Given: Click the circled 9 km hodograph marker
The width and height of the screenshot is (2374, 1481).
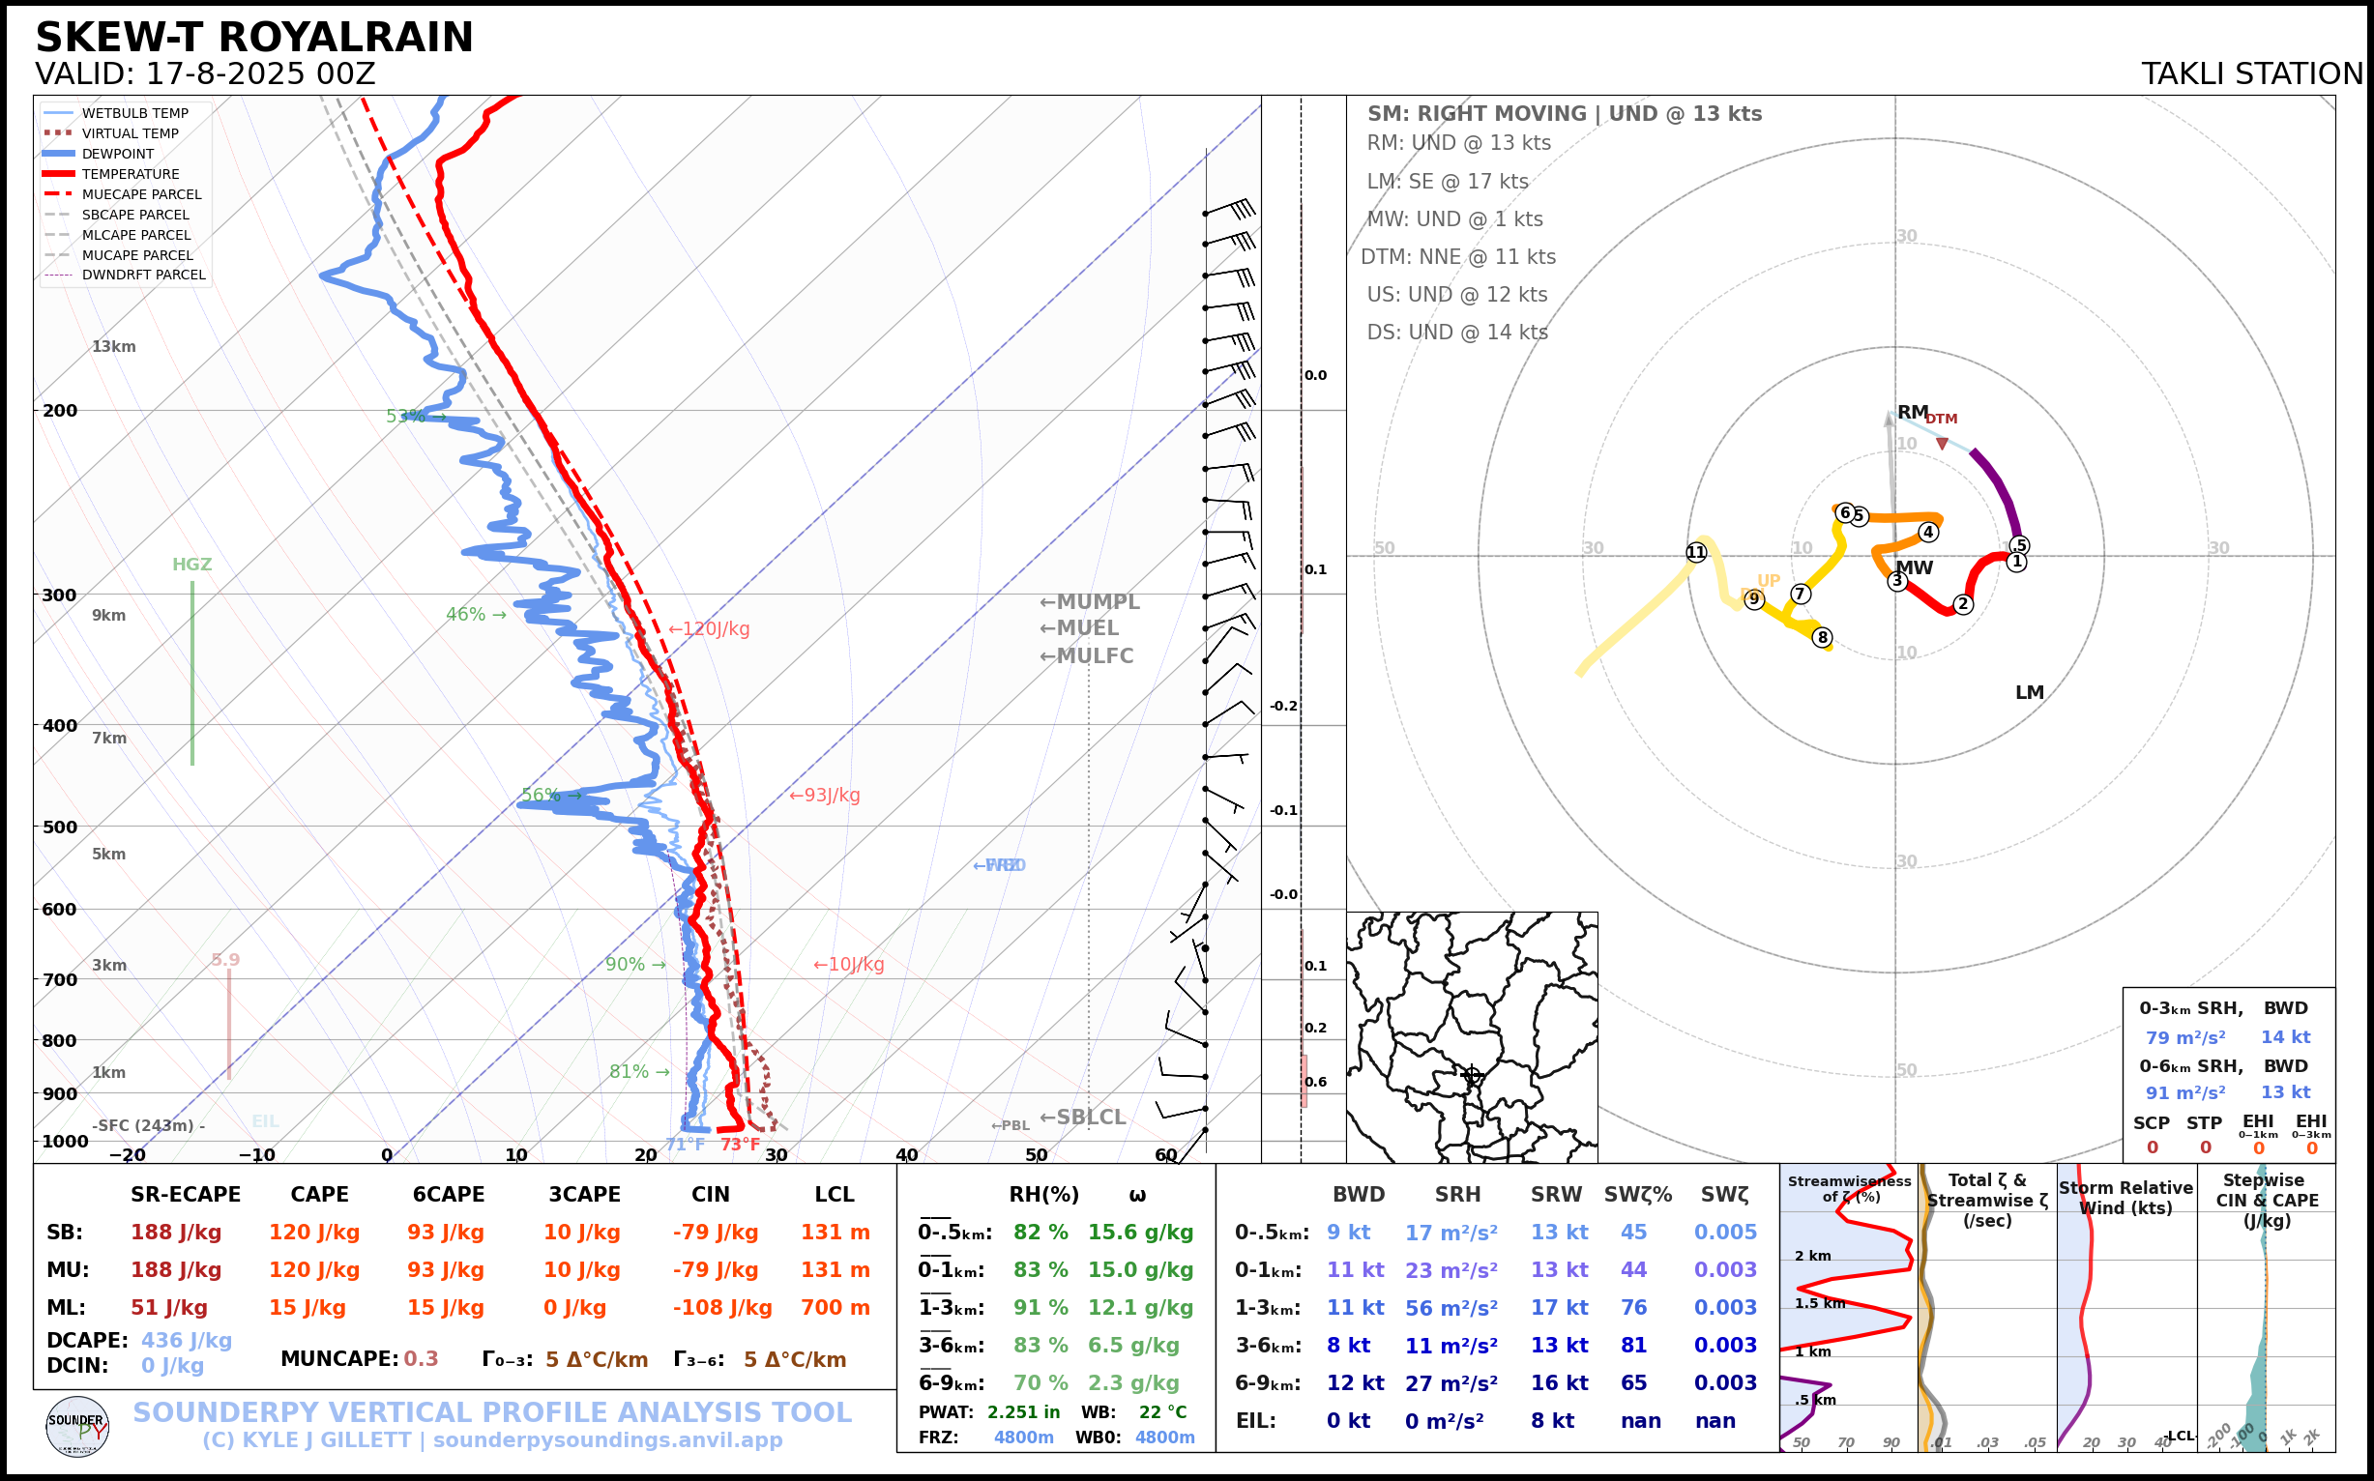Looking at the screenshot, I should (x=1754, y=598).
